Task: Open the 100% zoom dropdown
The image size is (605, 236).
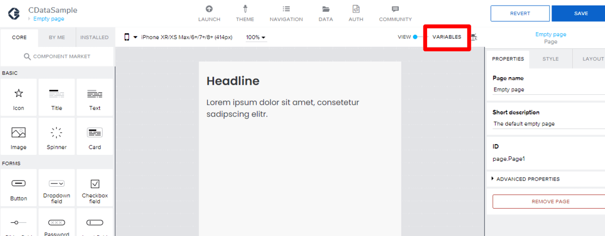Action: click(256, 37)
